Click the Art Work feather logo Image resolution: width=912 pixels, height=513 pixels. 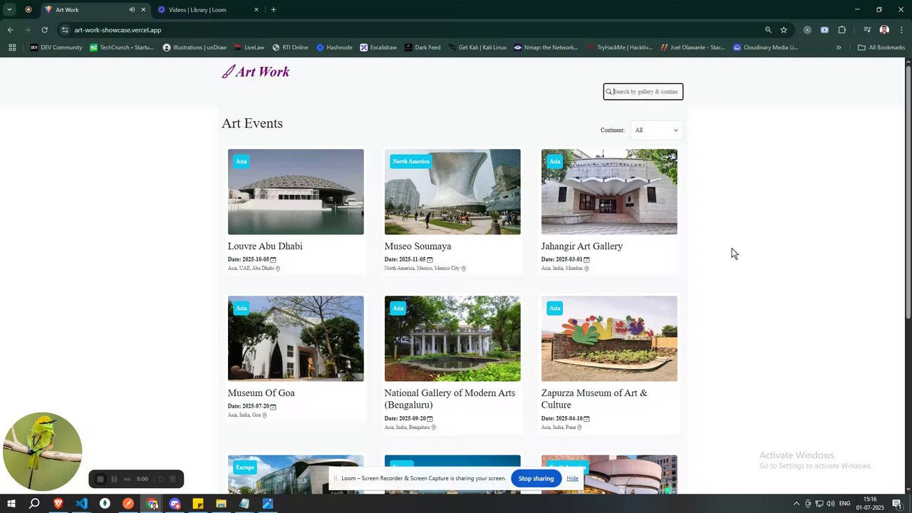coord(255,71)
